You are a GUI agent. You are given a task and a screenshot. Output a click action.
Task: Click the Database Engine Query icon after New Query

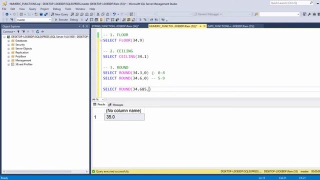pyautogui.click(x=72, y=14)
